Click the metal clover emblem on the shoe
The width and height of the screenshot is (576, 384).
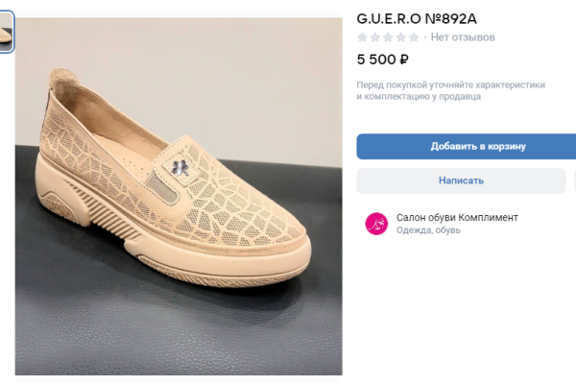[x=180, y=168]
